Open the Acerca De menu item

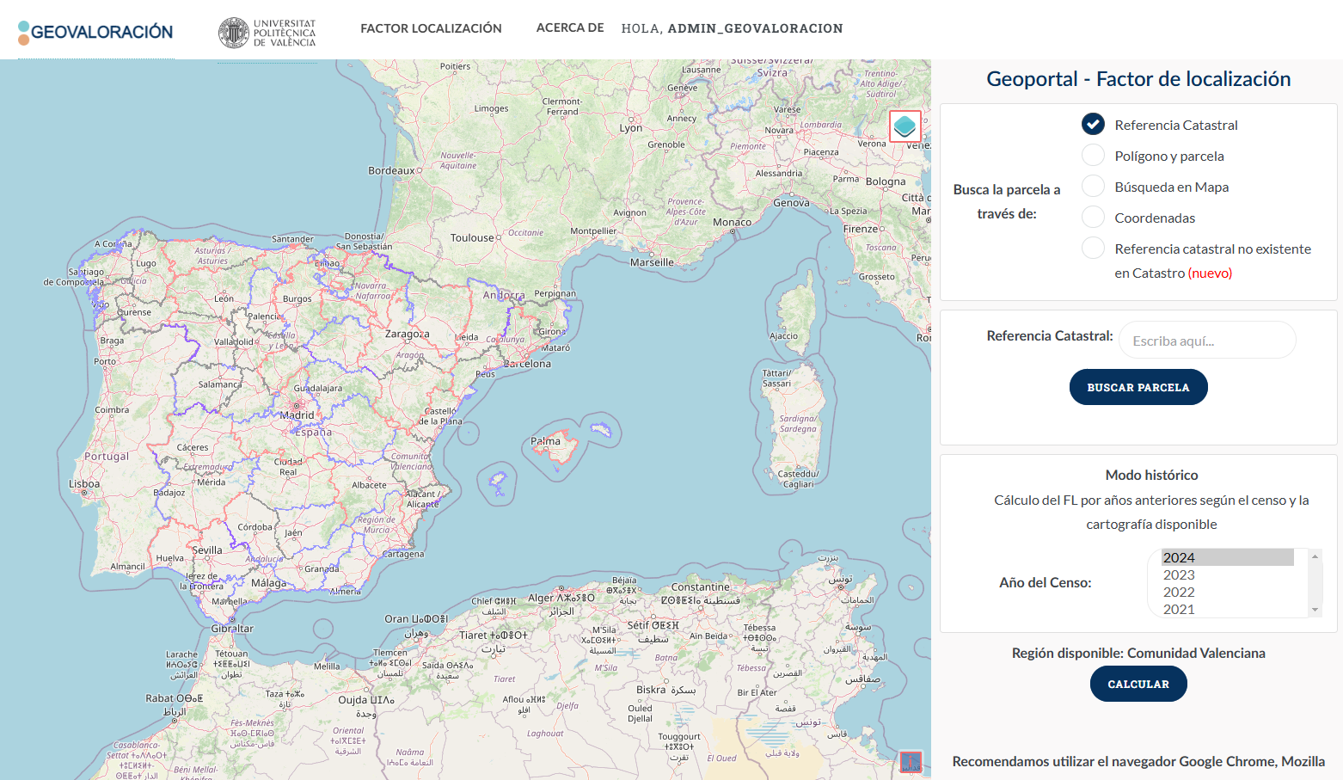click(570, 28)
